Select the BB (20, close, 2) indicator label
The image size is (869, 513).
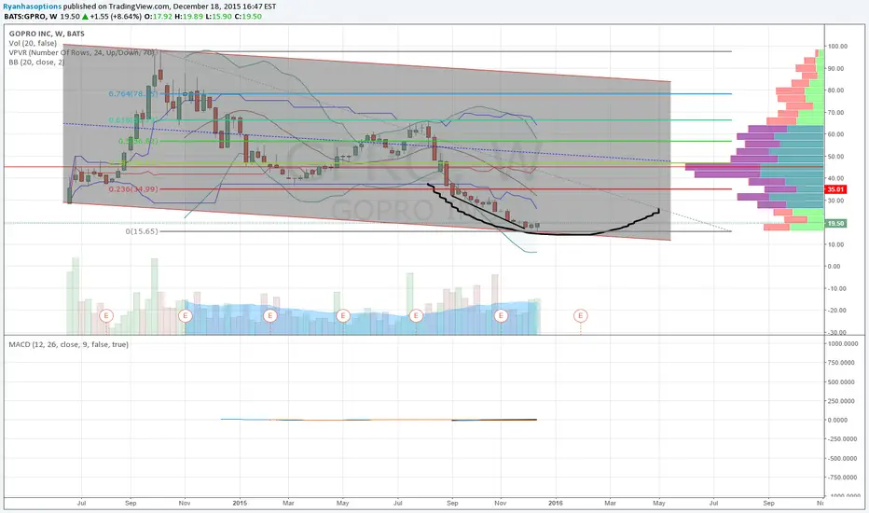click(36, 62)
